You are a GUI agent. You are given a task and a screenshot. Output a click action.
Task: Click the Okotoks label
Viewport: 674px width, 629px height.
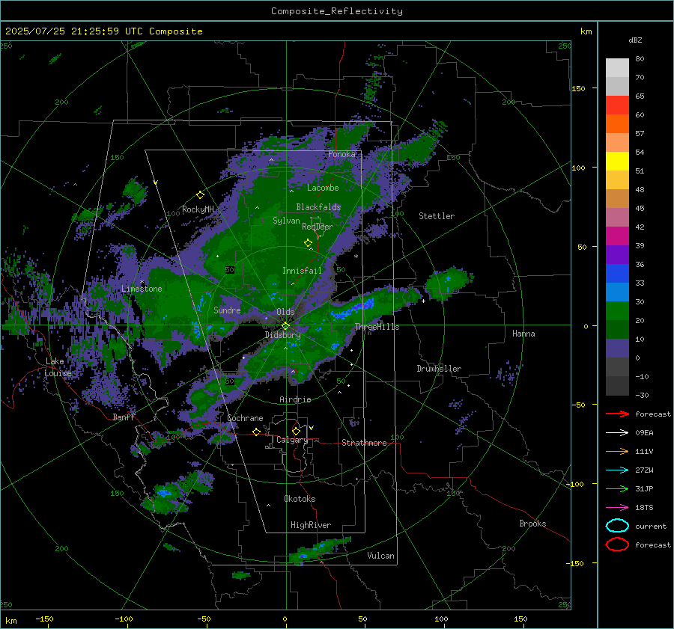300,499
